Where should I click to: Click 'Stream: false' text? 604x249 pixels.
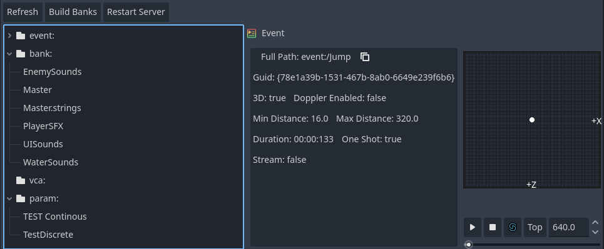[279, 160]
